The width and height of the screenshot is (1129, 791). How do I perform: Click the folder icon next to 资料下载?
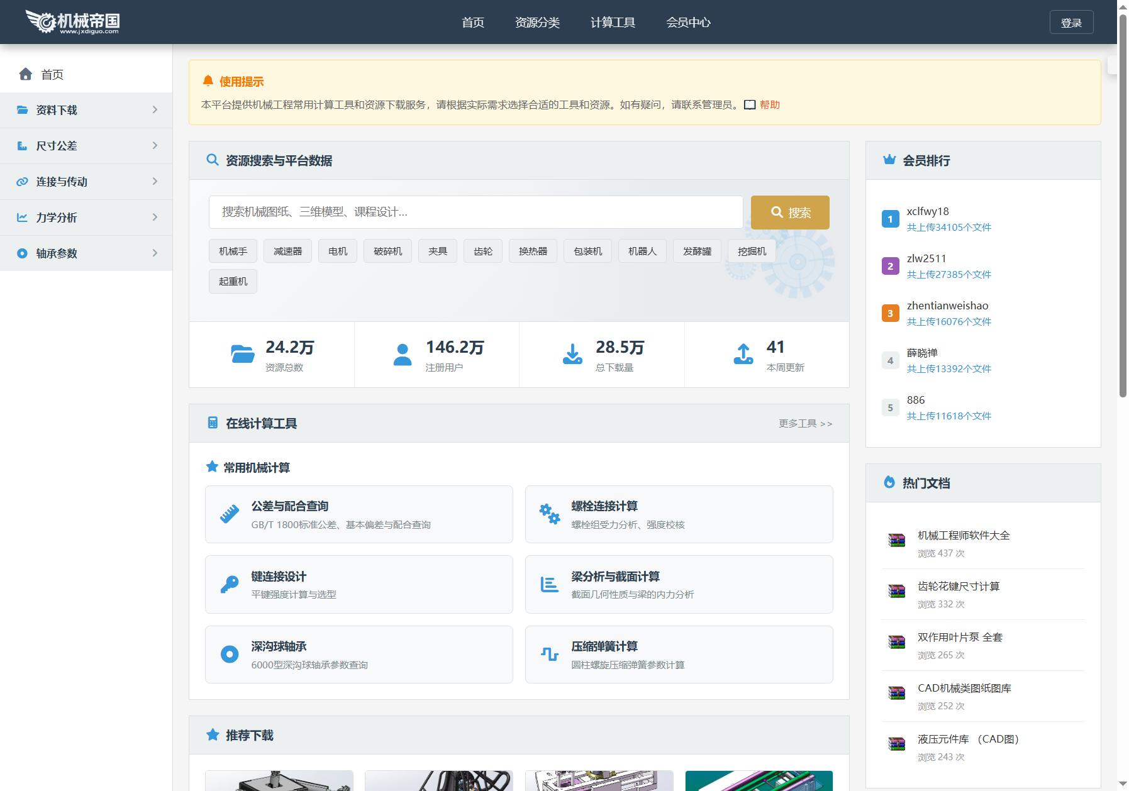(22, 110)
